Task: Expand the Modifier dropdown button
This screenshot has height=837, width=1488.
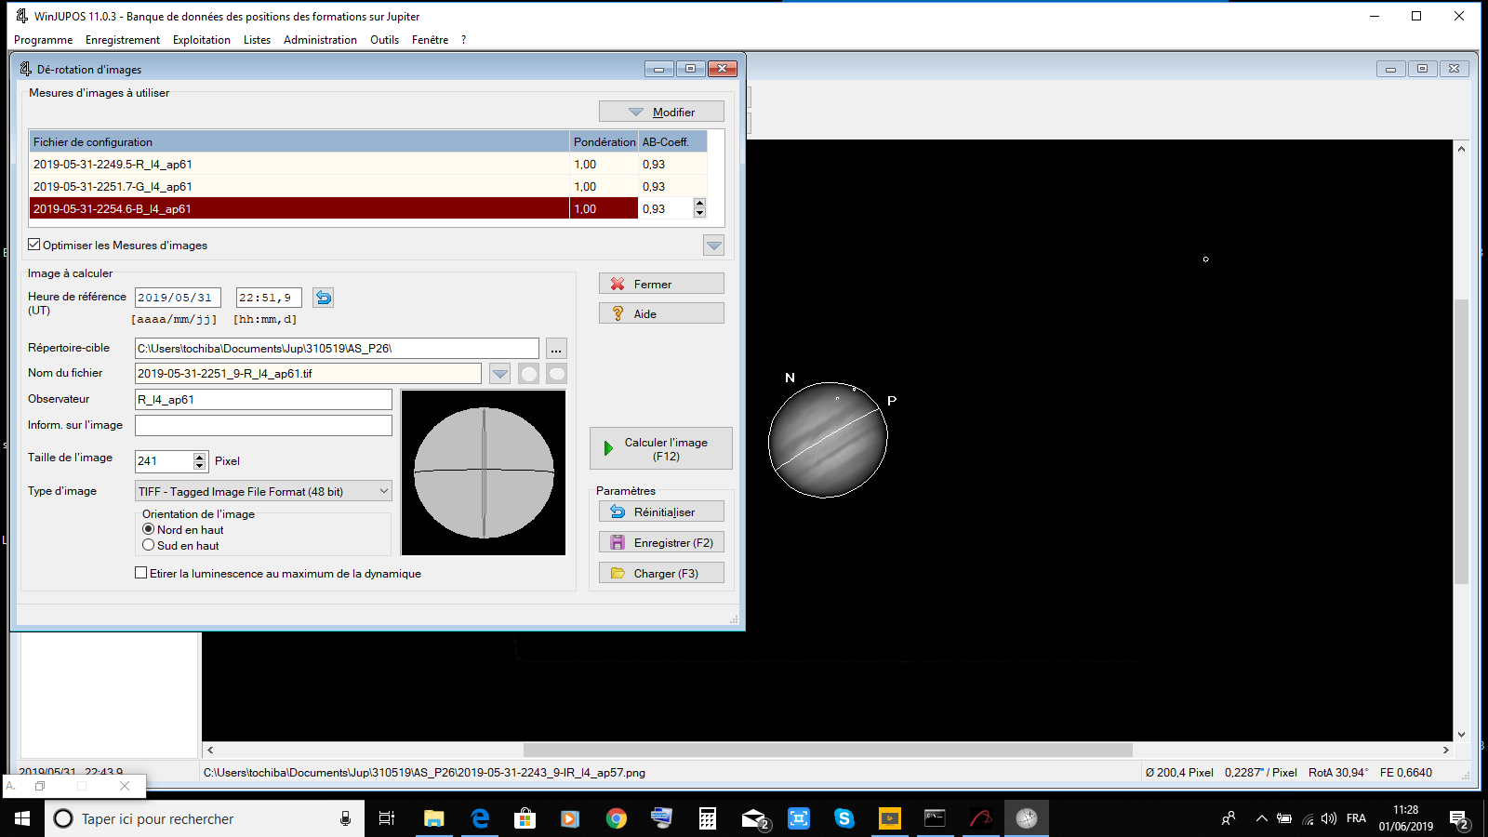Action: [x=661, y=112]
